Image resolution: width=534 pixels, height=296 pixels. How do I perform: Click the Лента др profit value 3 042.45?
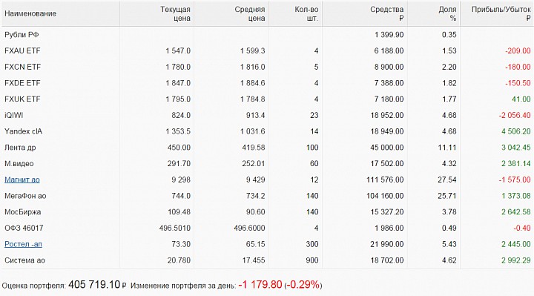516,148
